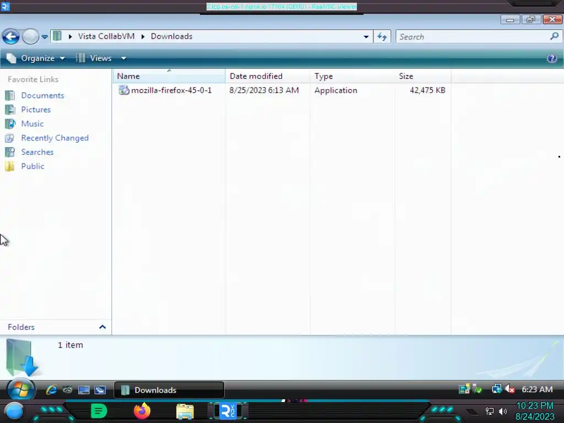Click the yellow Public folder icon
The width and height of the screenshot is (564, 423).
[10, 166]
